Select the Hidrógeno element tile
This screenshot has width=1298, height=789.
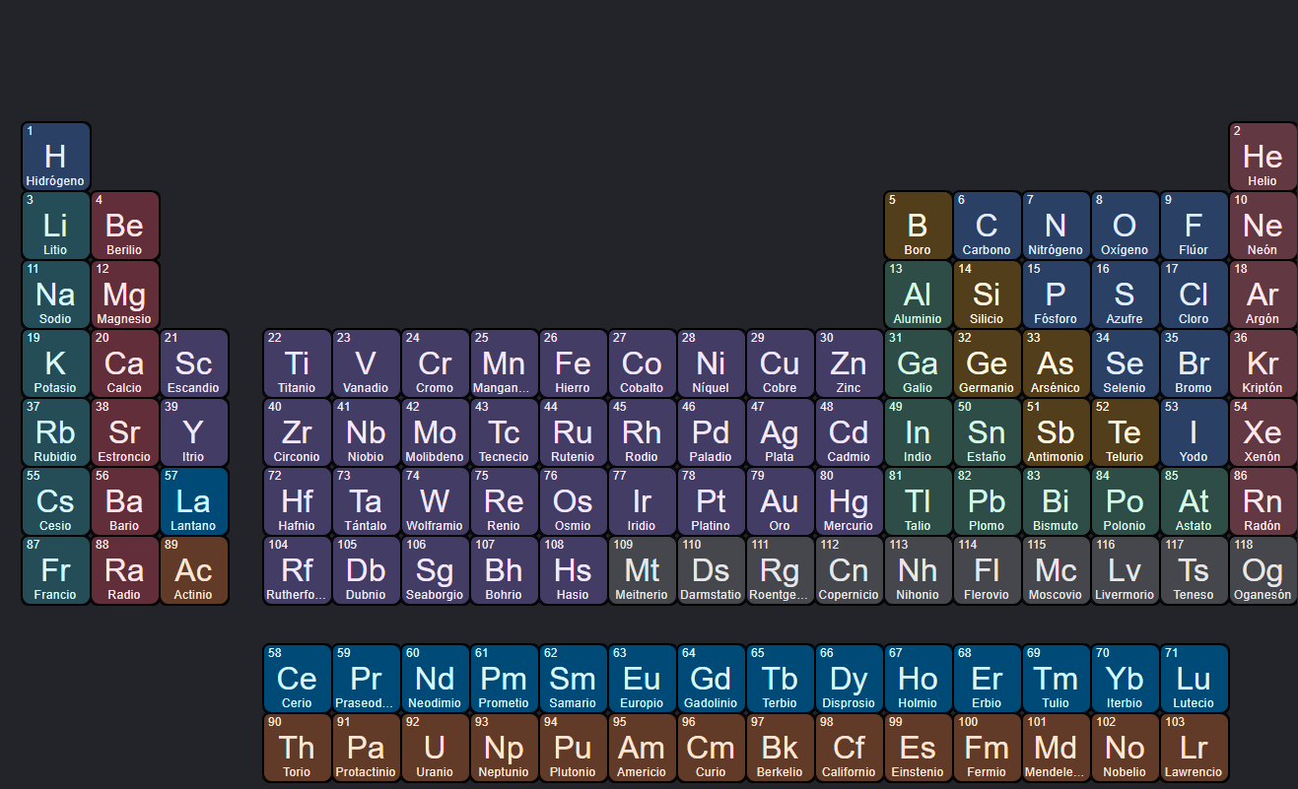tap(55, 157)
